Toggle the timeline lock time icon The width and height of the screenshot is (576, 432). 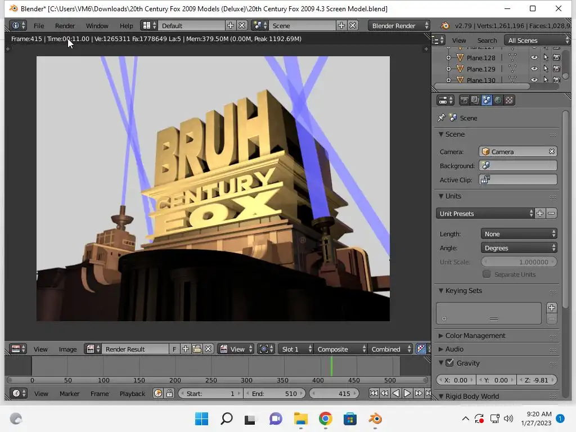(169, 393)
